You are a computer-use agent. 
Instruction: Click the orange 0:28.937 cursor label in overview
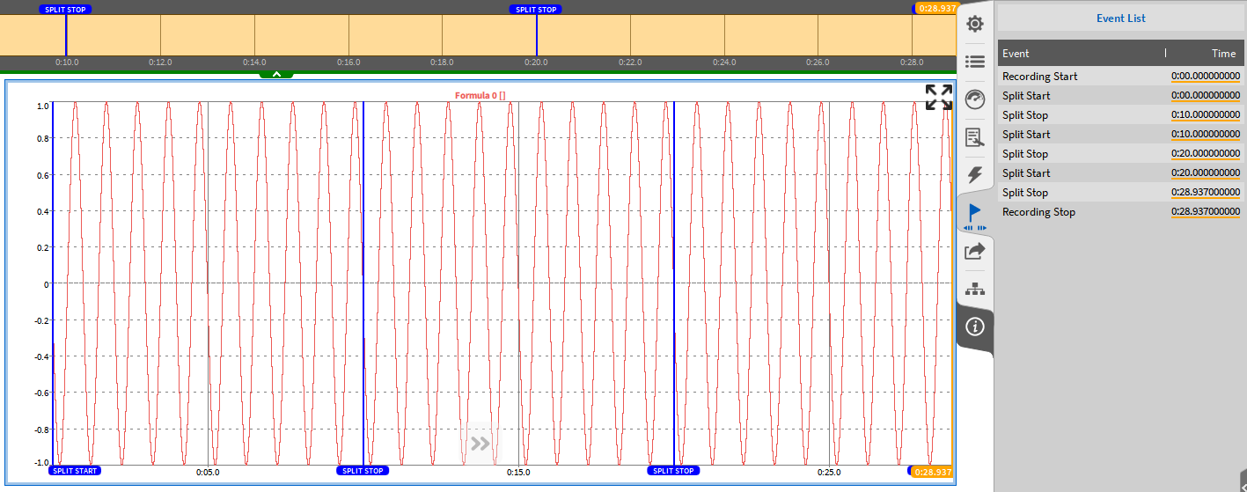click(x=935, y=8)
